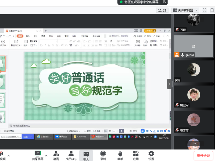215x161 pixels.
Task: Enter full screen mode icon
Action: [x=204, y=10]
